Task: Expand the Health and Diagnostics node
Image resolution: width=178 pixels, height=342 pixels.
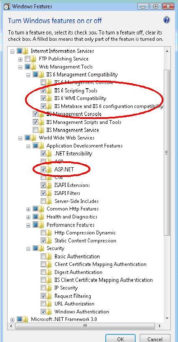Action: pos(28,217)
